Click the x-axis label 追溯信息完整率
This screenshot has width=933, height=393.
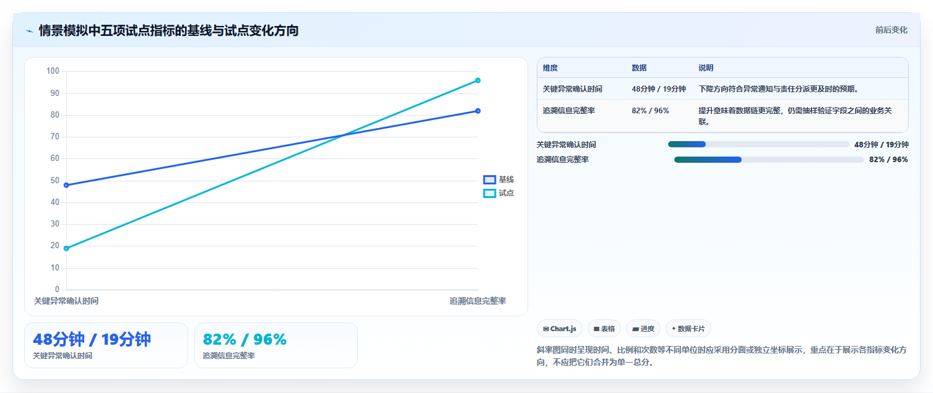pos(478,301)
